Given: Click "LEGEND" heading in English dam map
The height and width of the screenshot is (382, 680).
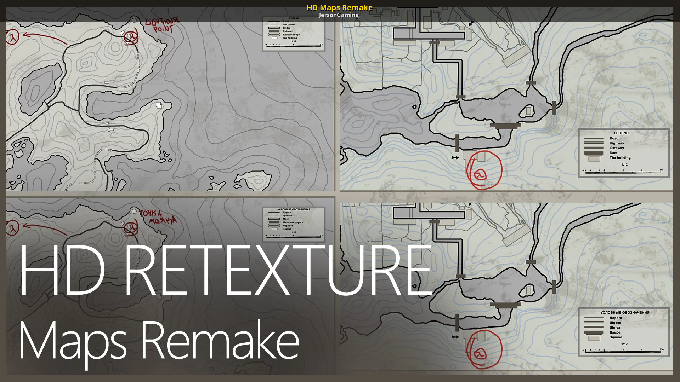Looking at the screenshot, I should pos(621,133).
